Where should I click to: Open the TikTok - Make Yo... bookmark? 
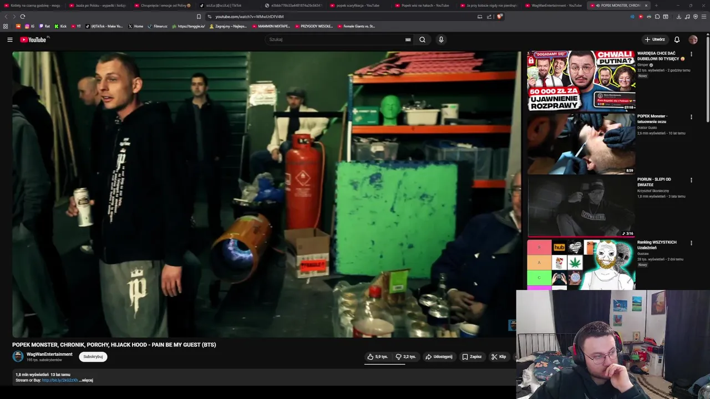(104, 26)
